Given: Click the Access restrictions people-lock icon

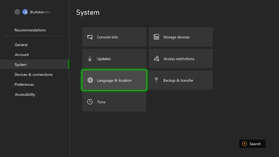Looking at the screenshot, I should (x=156, y=59).
